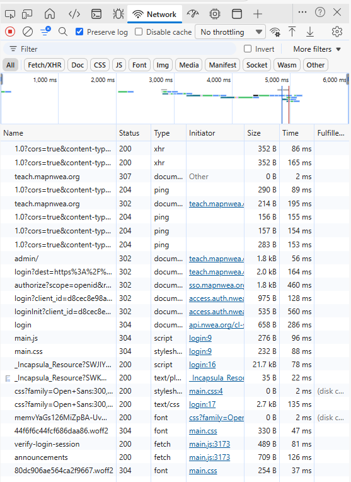The width and height of the screenshot is (351, 482).
Task: Select authorize?scope=openid request row
Action: click(175, 285)
